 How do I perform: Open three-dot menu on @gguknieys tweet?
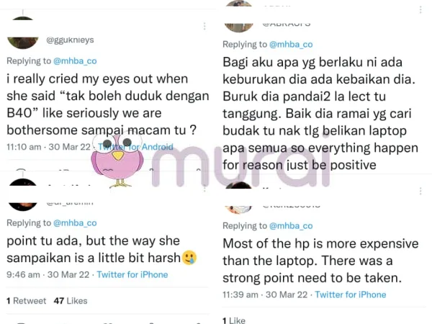[x=204, y=26]
